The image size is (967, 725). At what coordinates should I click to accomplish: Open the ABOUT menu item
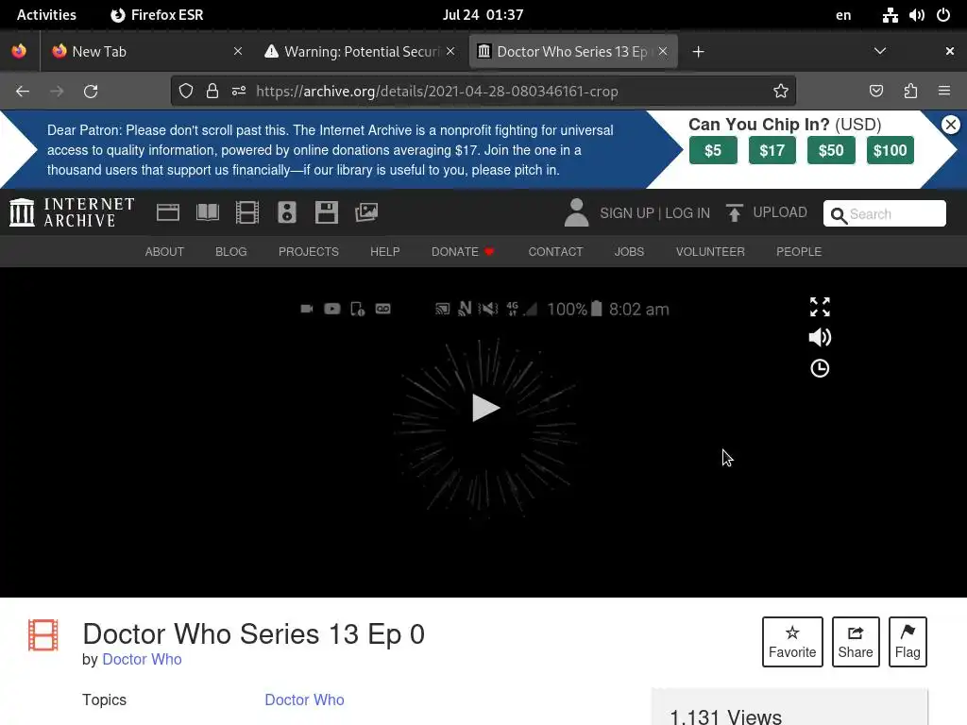tap(164, 251)
